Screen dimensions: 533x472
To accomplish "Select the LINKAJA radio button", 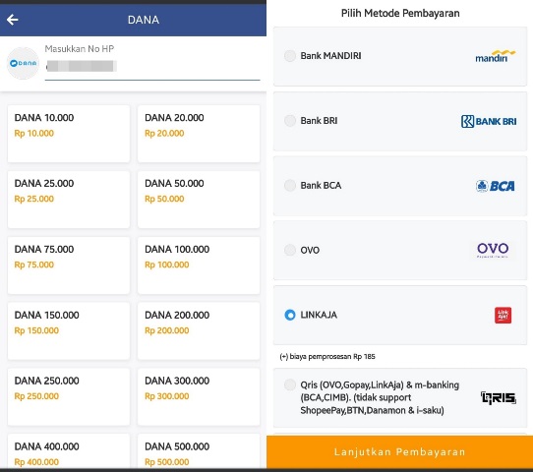I will 290,315.
